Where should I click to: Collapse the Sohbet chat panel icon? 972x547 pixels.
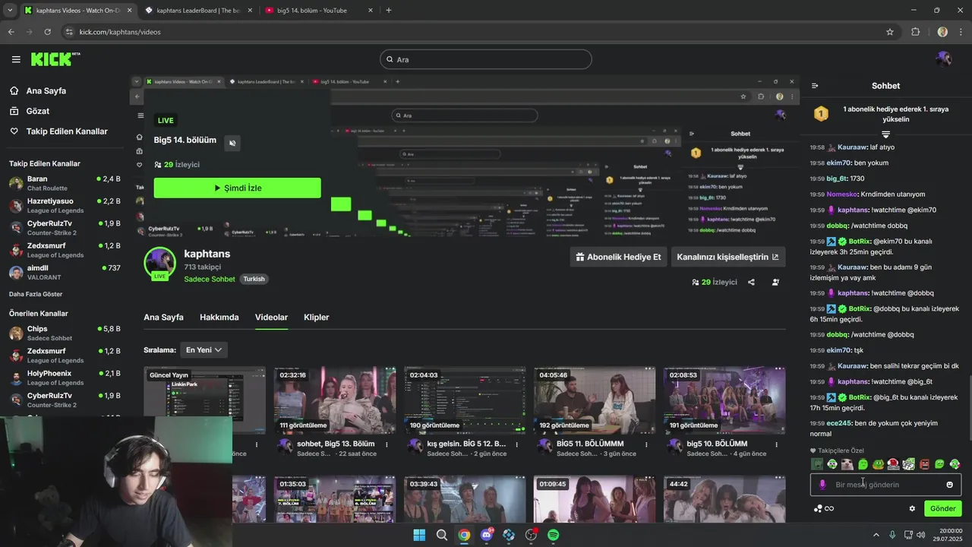point(815,86)
